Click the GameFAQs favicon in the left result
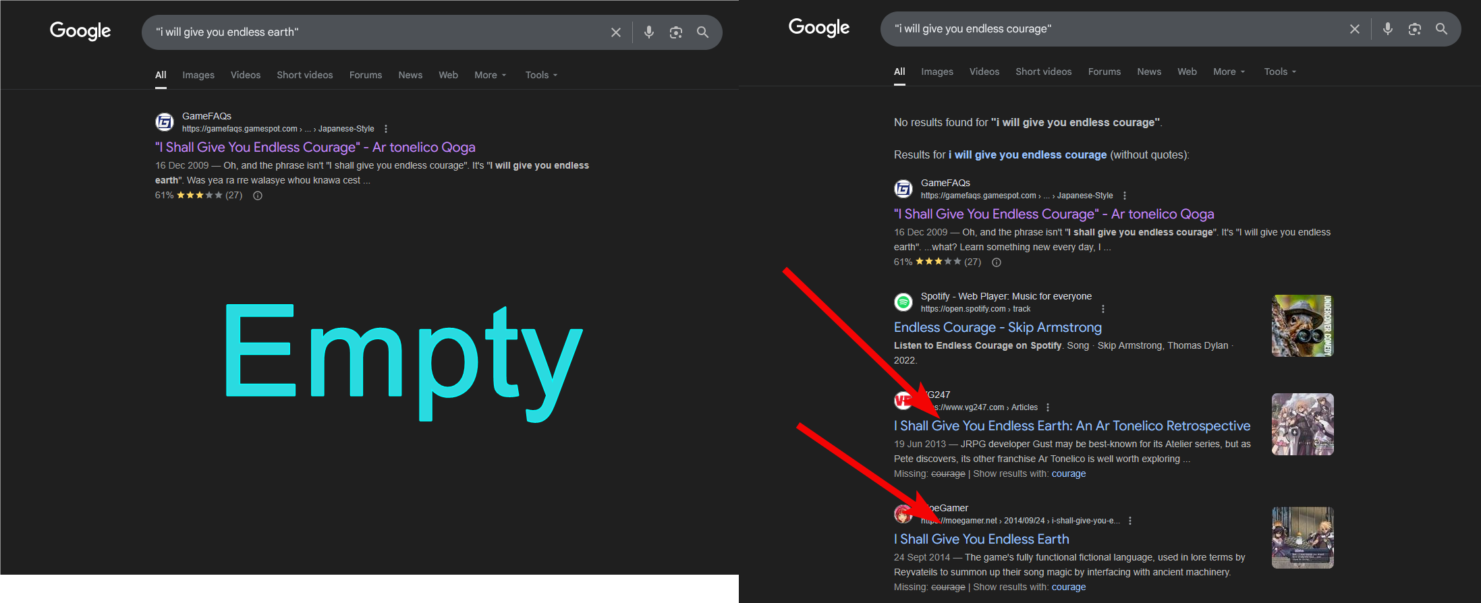This screenshot has height=603, width=1481. [x=165, y=122]
